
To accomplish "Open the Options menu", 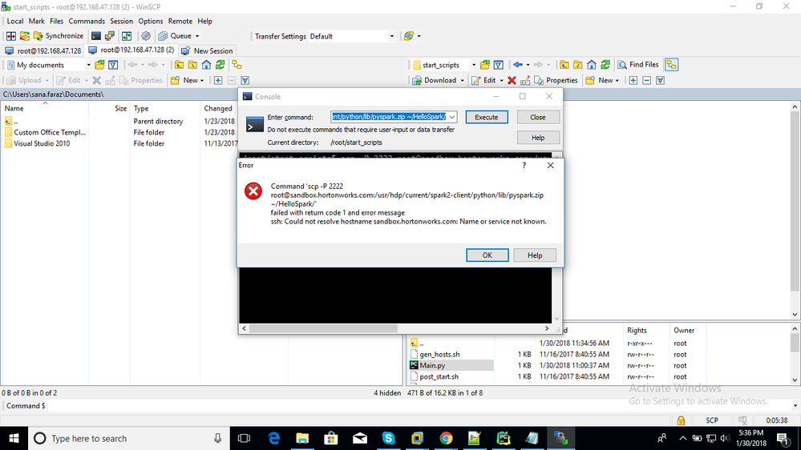I will coord(150,21).
